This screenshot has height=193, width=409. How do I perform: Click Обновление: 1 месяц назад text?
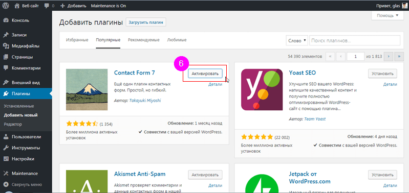click(195, 123)
